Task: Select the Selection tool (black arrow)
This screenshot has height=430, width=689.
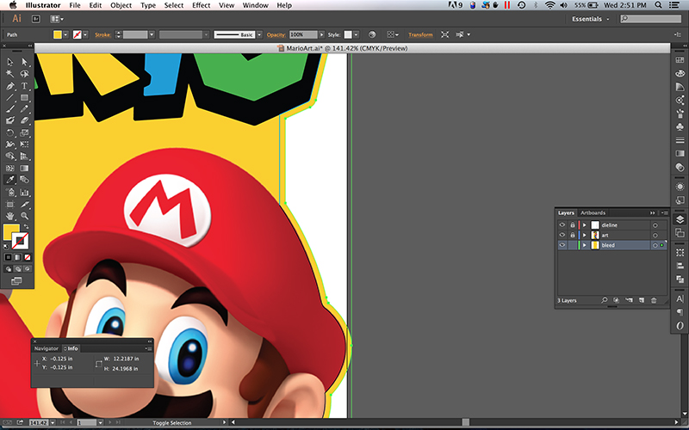Action: tap(10, 62)
